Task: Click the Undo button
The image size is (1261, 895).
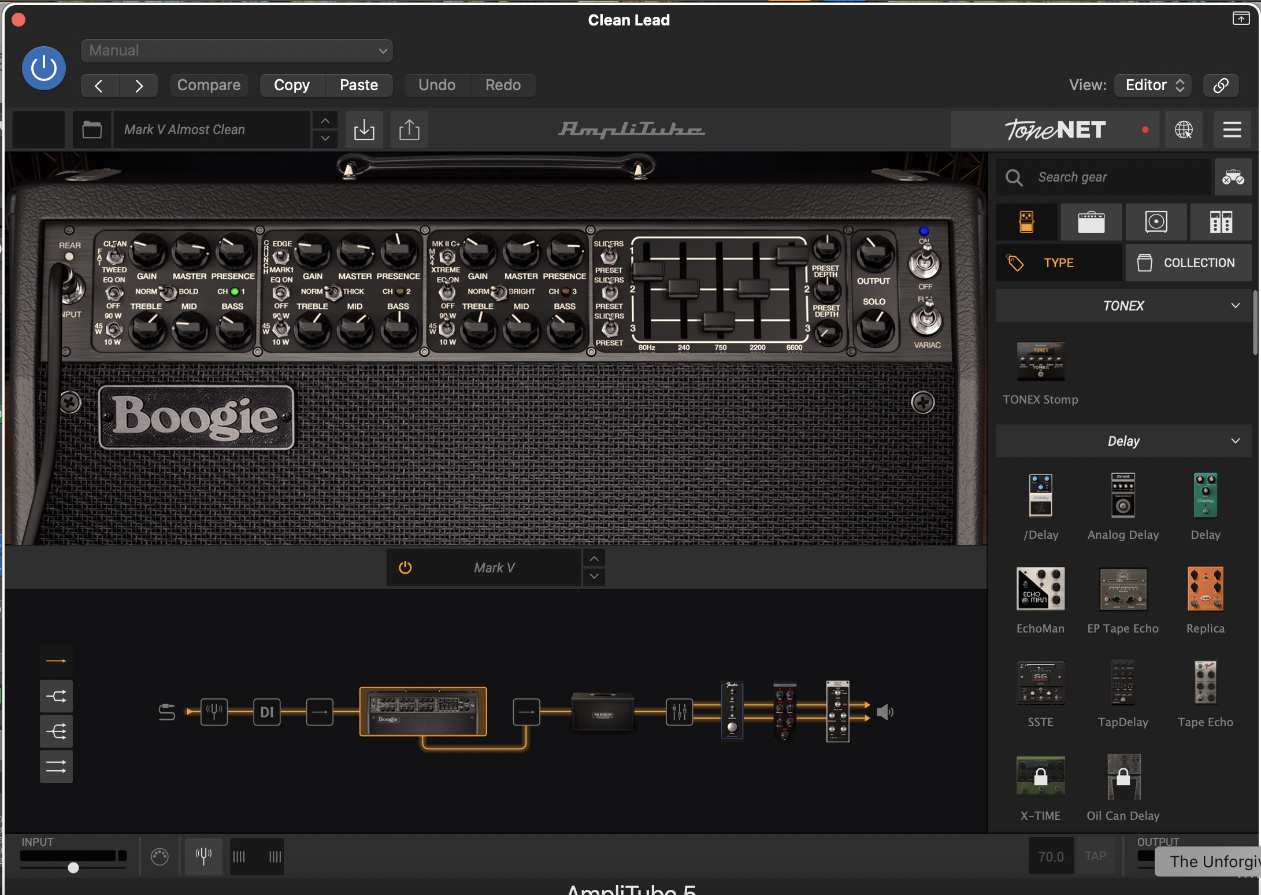Action: (x=437, y=86)
